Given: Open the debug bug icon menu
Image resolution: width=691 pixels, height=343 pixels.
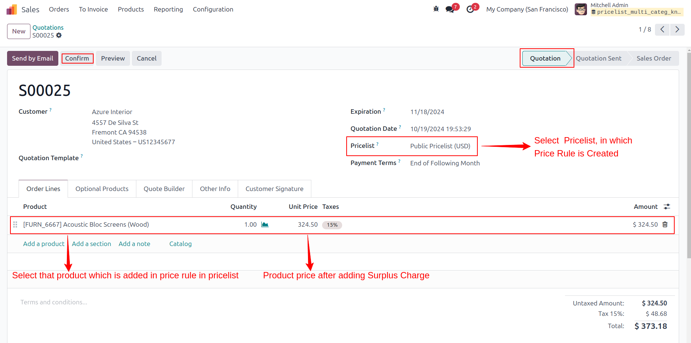Looking at the screenshot, I should (x=436, y=9).
